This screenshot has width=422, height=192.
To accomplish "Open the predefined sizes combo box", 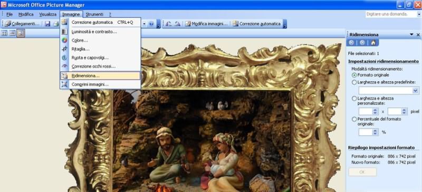I will [x=389, y=91].
